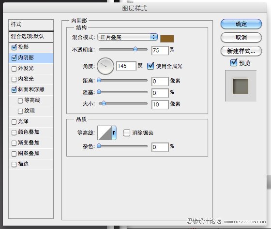Select 混合选项:默认 in styles list

31,36
